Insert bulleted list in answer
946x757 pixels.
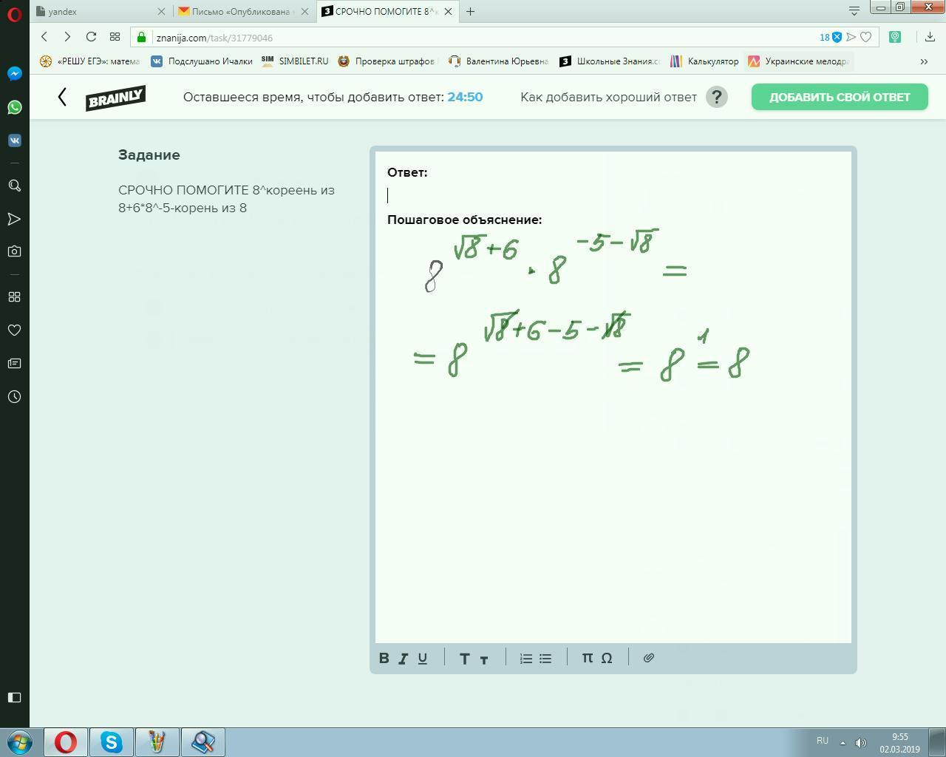[x=545, y=658]
